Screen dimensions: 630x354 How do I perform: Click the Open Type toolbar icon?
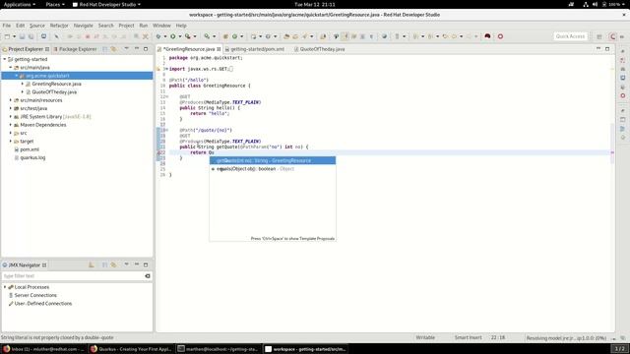286,36
